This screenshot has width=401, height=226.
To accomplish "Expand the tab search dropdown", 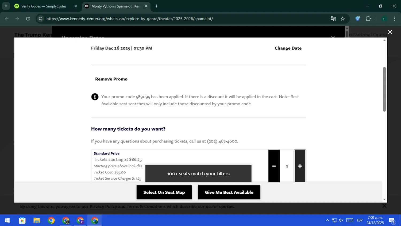I will coord(6,6).
